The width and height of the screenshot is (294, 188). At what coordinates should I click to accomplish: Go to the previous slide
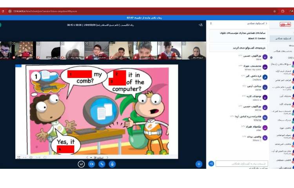pos(87,157)
